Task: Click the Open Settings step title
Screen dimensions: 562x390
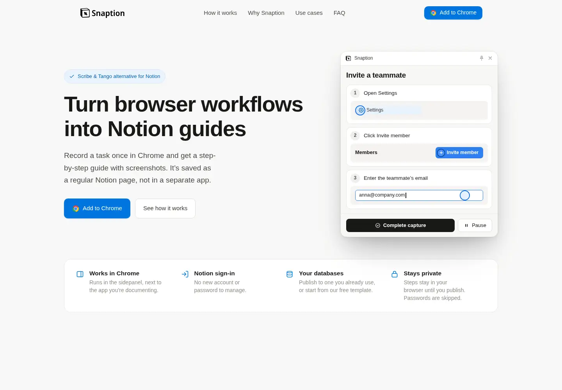Action: point(380,93)
